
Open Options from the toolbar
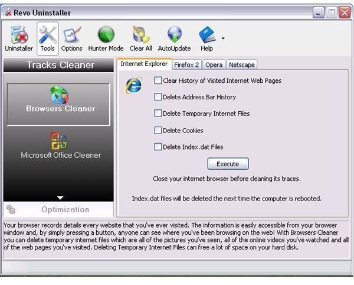[71, 38]
